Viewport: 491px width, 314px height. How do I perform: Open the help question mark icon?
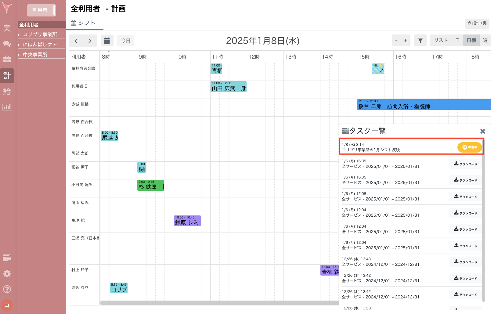[7, 289]
